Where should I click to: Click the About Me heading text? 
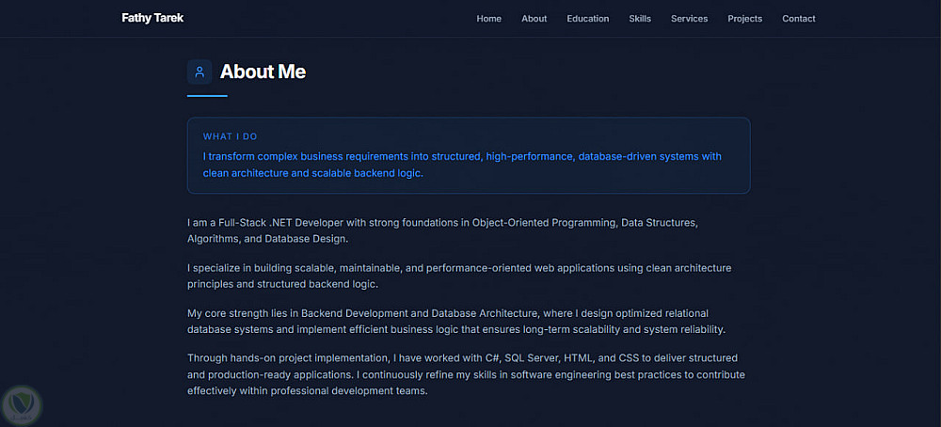(263, 71)
